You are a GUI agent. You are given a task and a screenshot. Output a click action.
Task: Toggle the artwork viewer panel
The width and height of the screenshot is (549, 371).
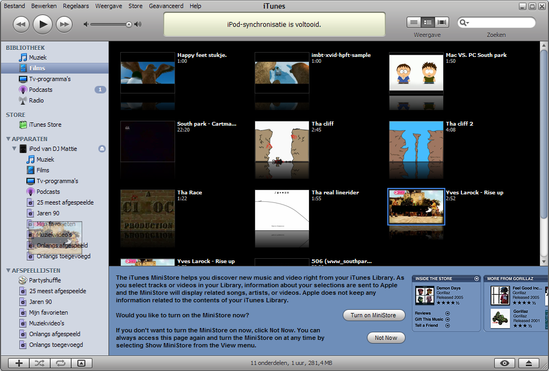(x=82, y=363)
